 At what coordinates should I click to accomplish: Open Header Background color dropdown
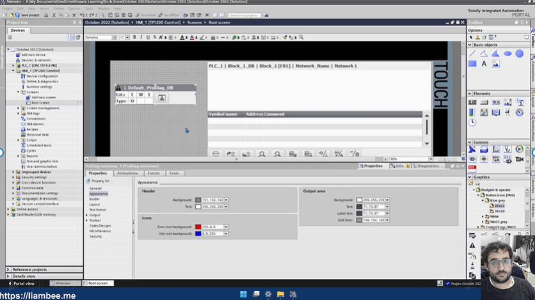(227, 200)
